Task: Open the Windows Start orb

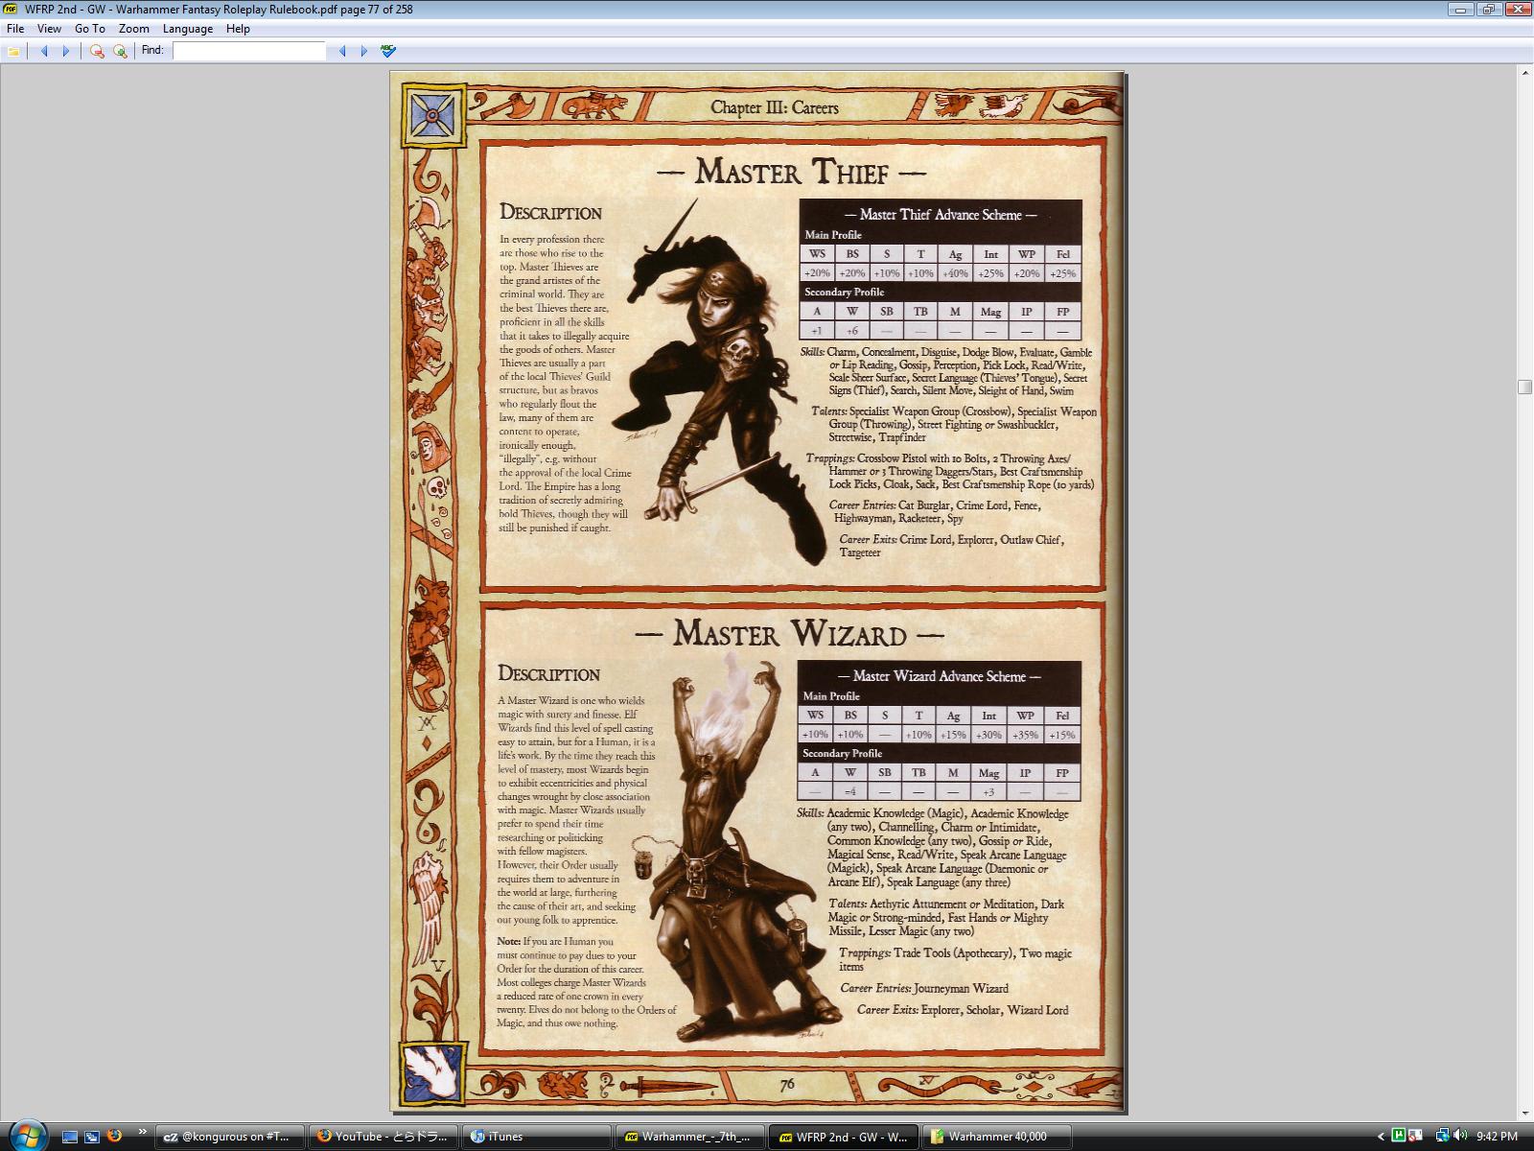Action: click(27, 1135)
